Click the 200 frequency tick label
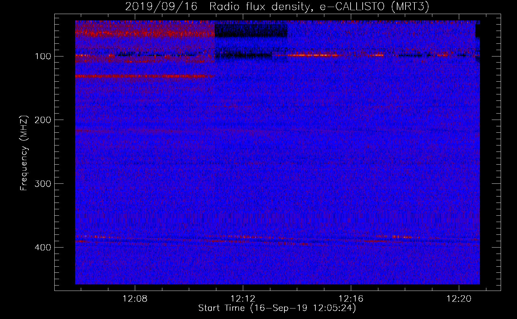This screenshot has height=319, width=517. click(43, 120)
